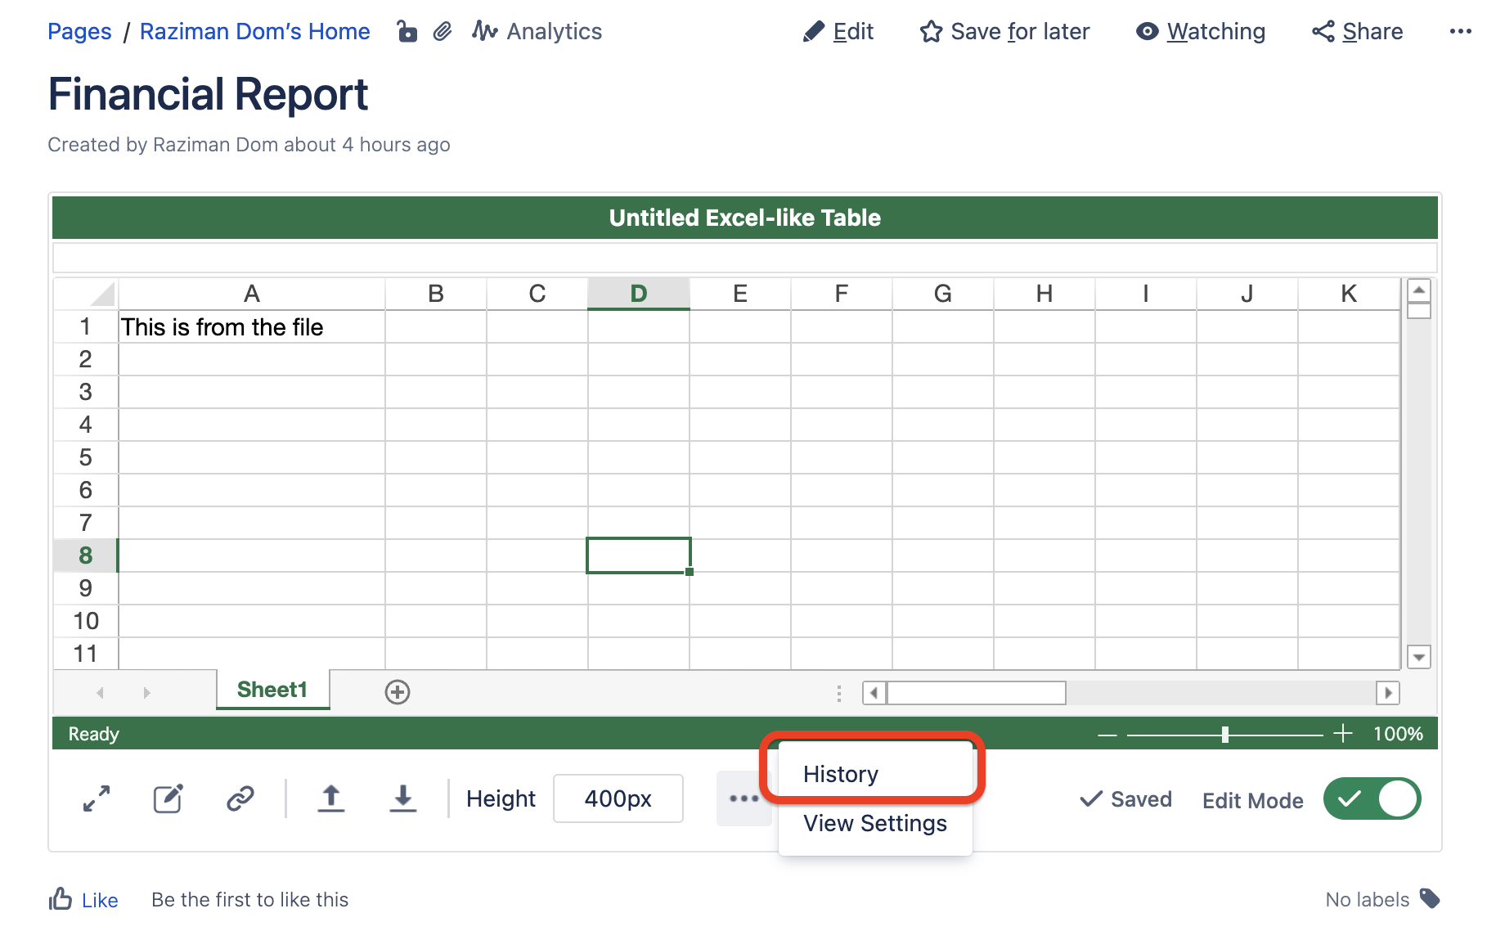
Task: Add a new sheet with plus icon
Action: (x=398, y=692)
